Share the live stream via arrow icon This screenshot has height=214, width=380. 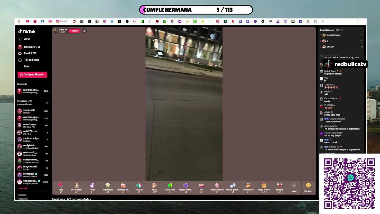tap(84, 31)
